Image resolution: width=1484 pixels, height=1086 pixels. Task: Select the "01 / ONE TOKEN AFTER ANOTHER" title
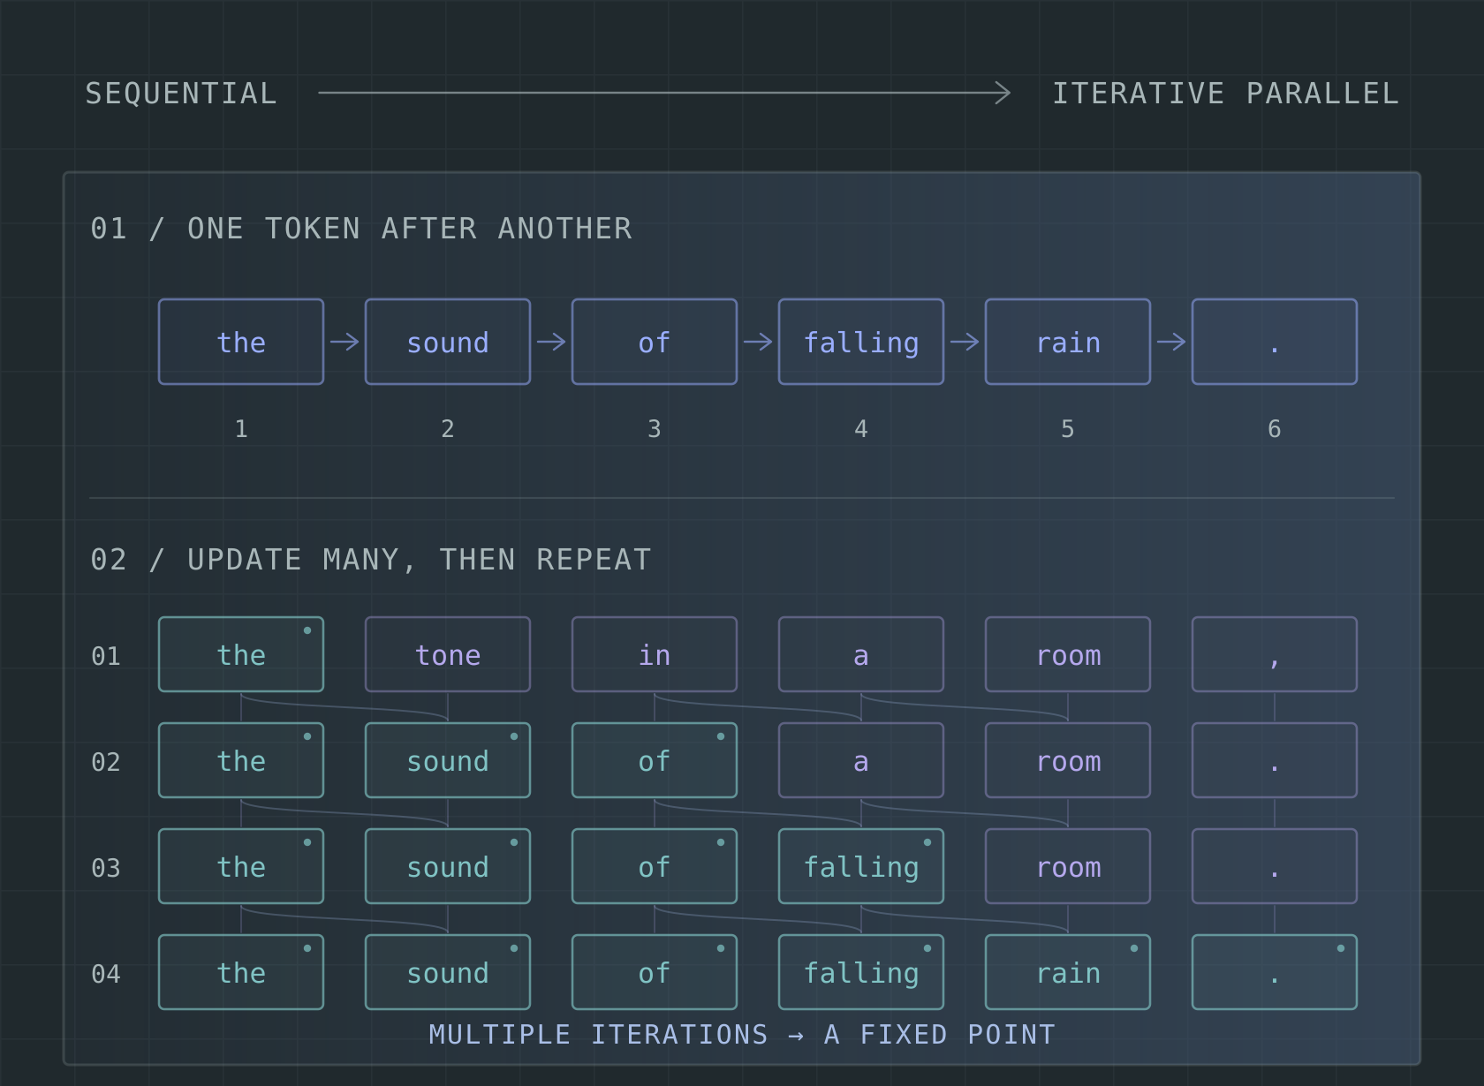click(361, 229)
